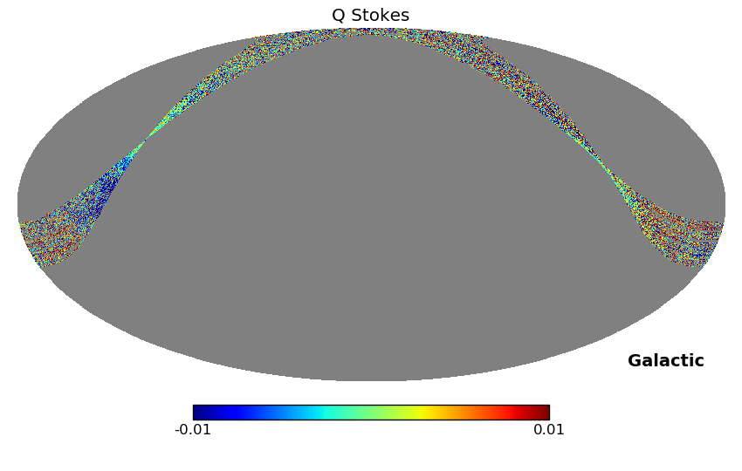Click the green midpoint of the colorbar
The width and height of the screenshot is (742, 471).
click(371, 413)
